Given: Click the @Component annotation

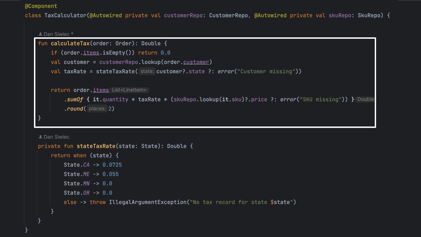Looking at the screenshot, I should coord(41,6).
